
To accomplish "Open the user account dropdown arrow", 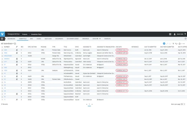I will (x=185, y=34).
